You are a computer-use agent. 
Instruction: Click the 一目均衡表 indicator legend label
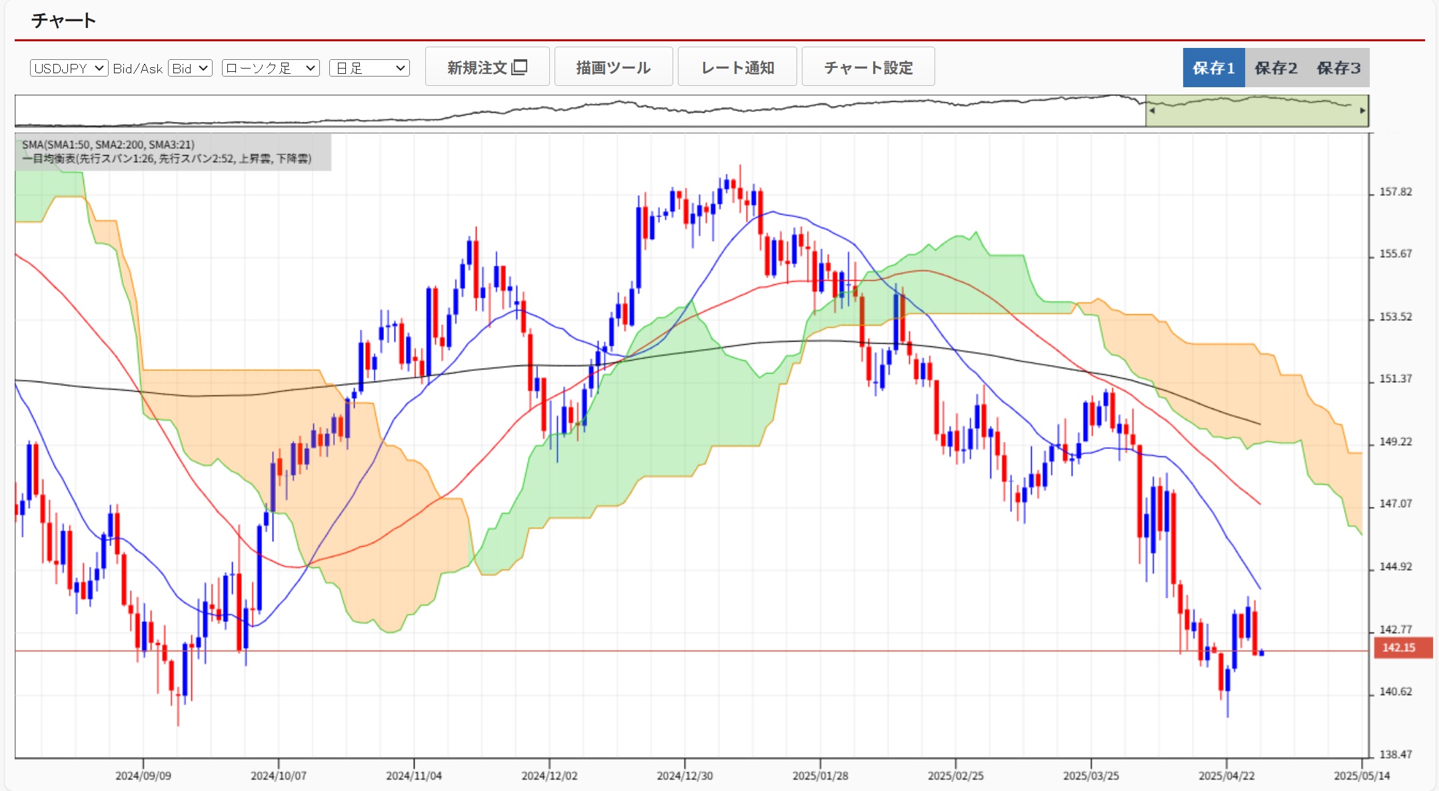coord(167,158)
